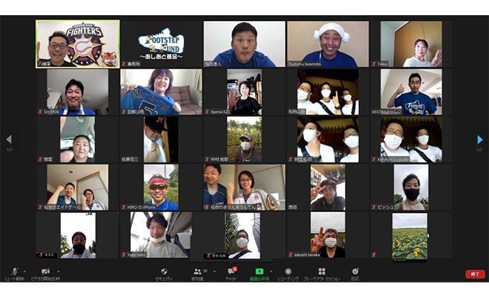Open the Chat icon with notification badge
Image resolution: width=489 pixels, height=297 pixels.
click(x=231, y=271)
